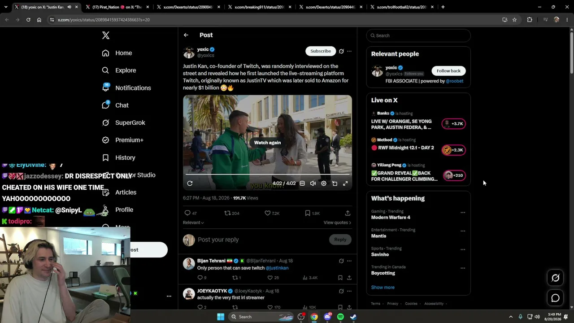Open the more options menu on yoxic's post
The image size is (574, 323).
pos(349,51)
